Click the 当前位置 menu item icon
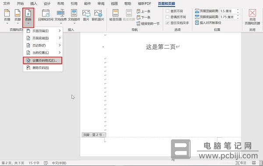Viewport: 263px width, 166px height. pyautogui.click(x=28, y=52)
